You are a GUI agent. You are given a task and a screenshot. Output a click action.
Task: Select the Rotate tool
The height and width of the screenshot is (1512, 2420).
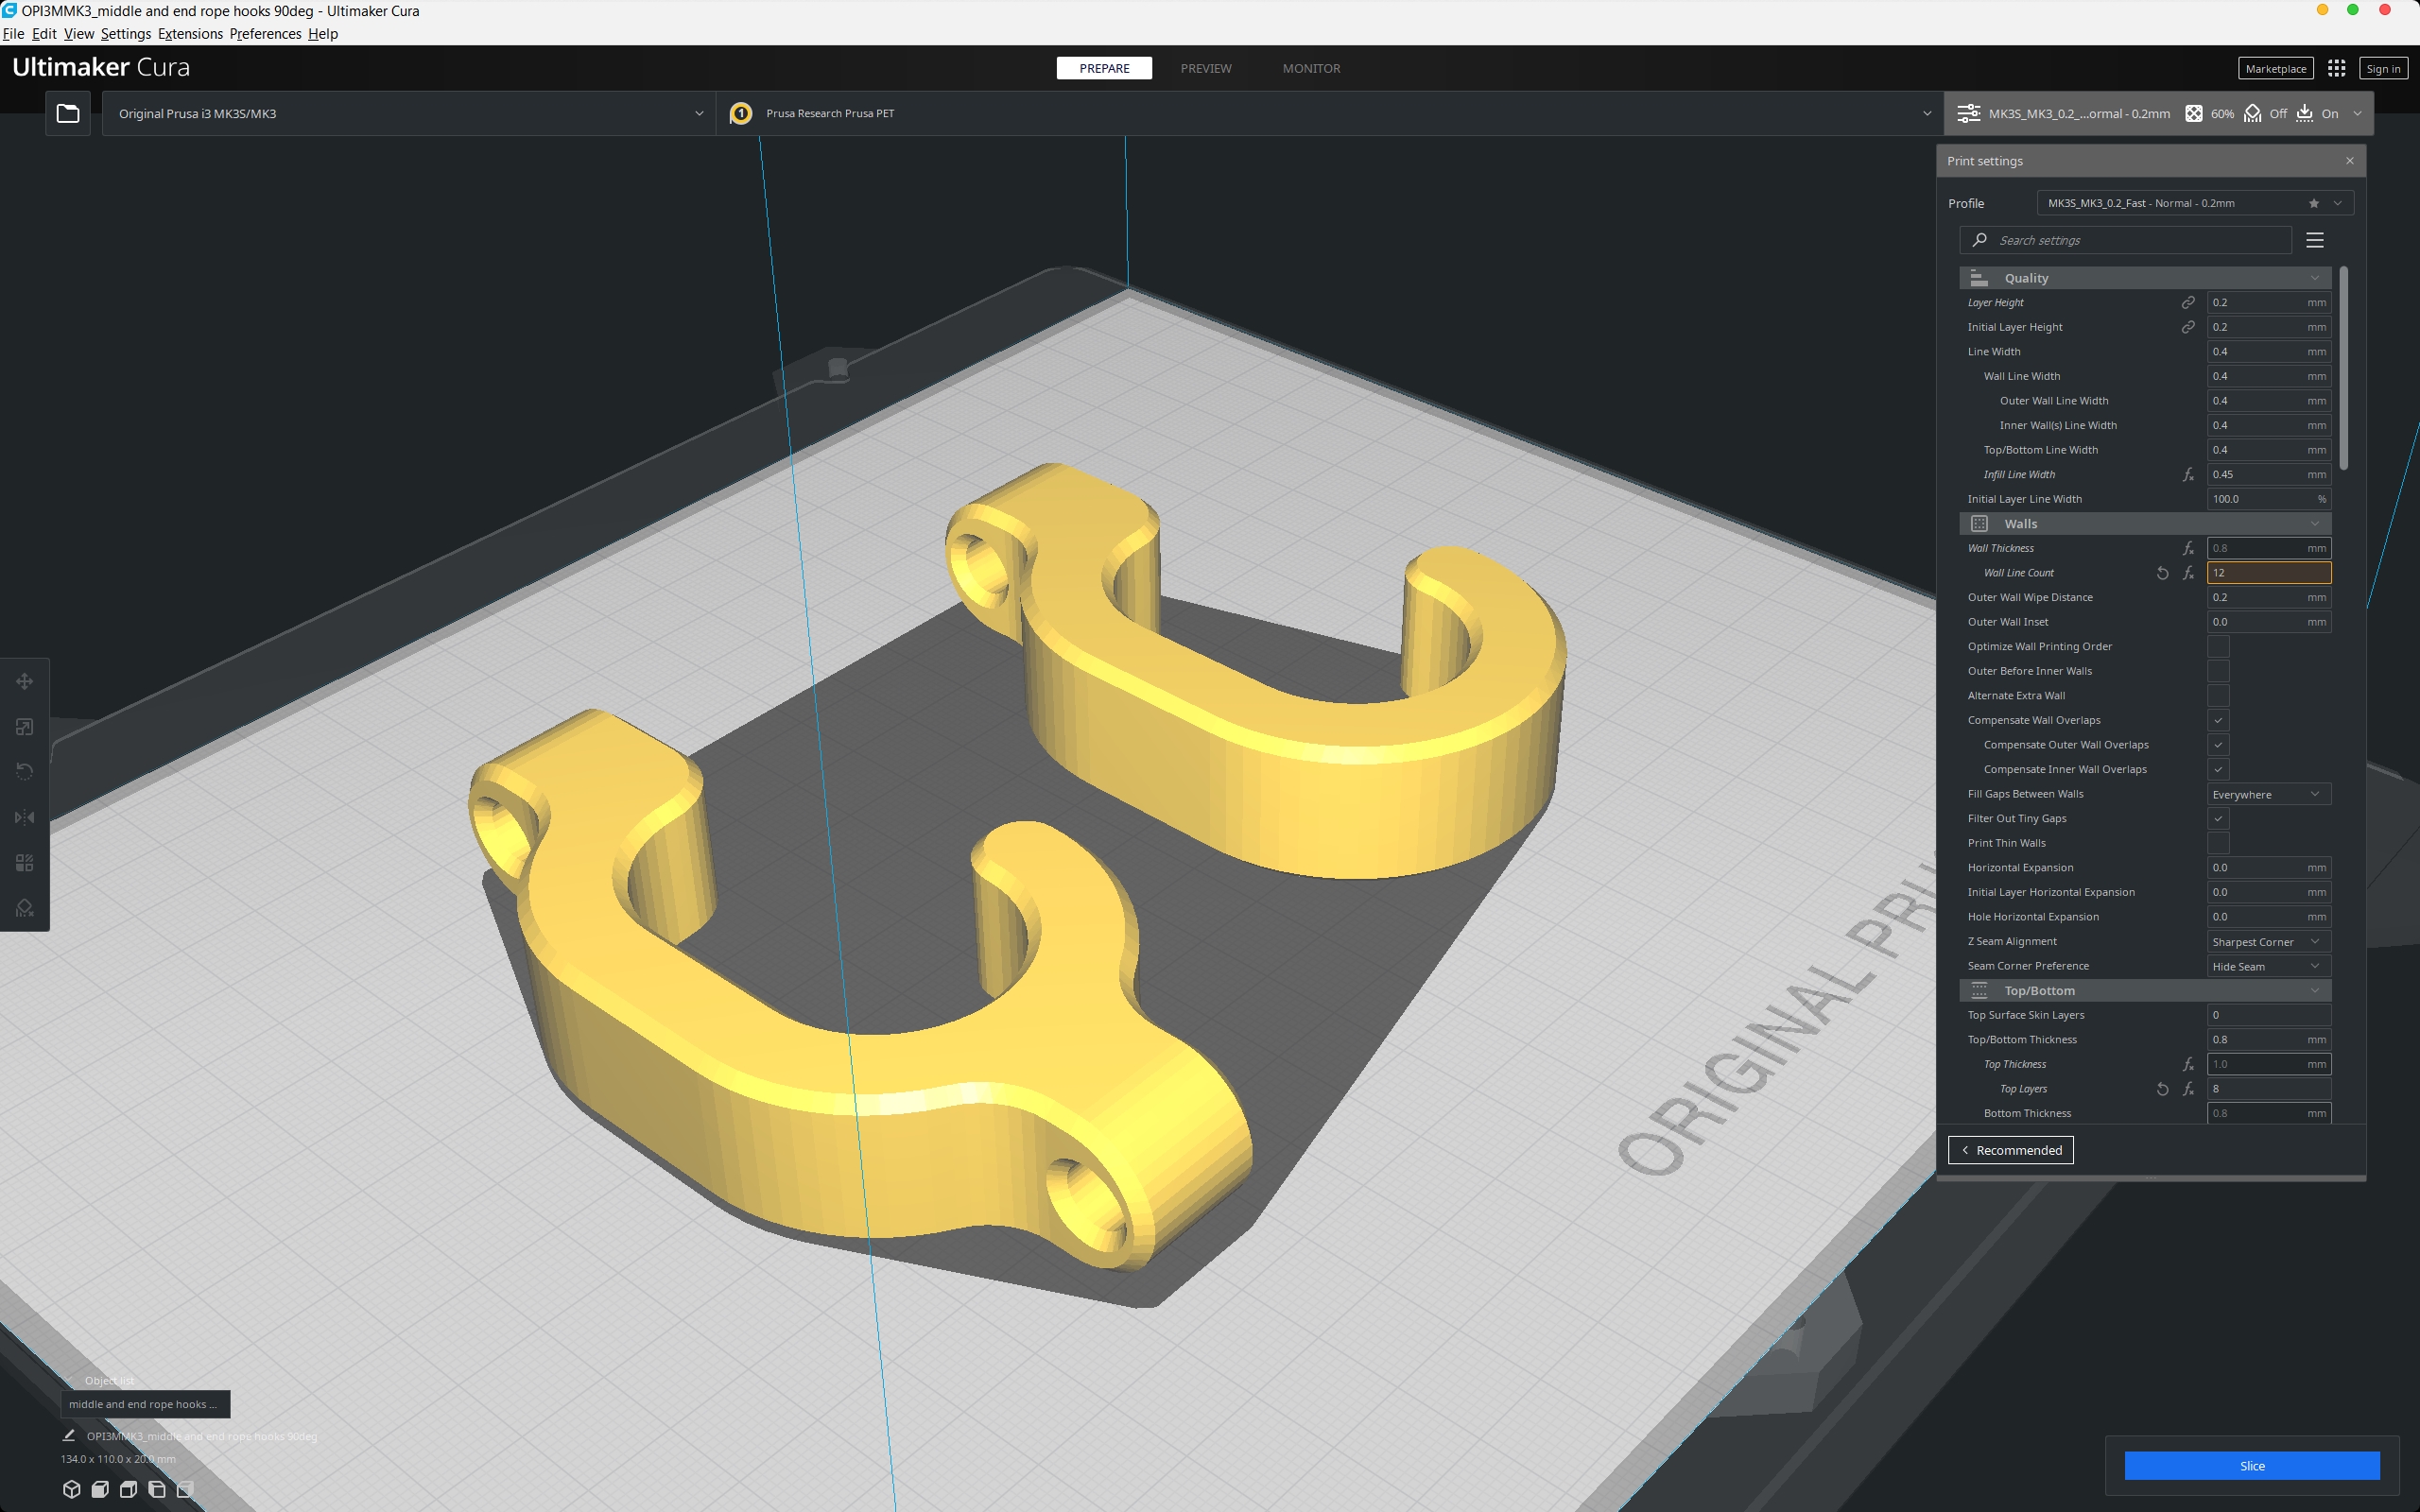(25, 771)
